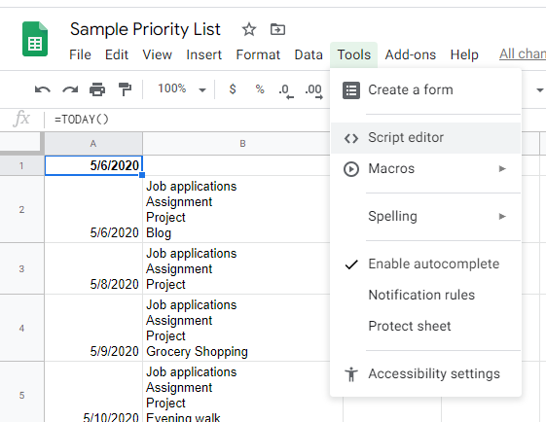Open the Add-ons menu
Image resolution: width=546 pixels, height=422 pixels.
410,54
